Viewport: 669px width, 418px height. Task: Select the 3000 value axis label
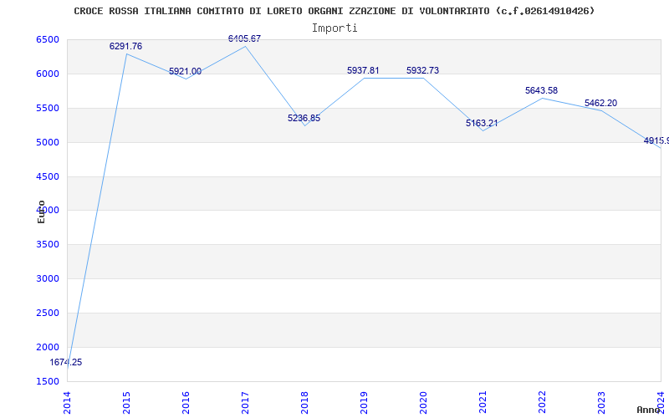(47, 278)
